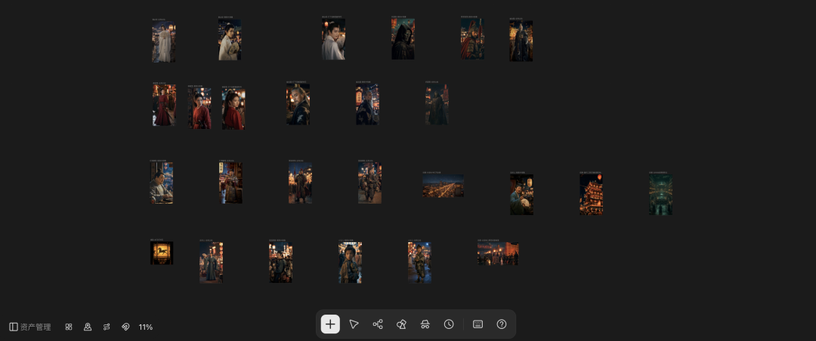Viewport: 816px width, 341px height.
Task: Select the aerial night city landscape image
Action: (x=443, y=186)
